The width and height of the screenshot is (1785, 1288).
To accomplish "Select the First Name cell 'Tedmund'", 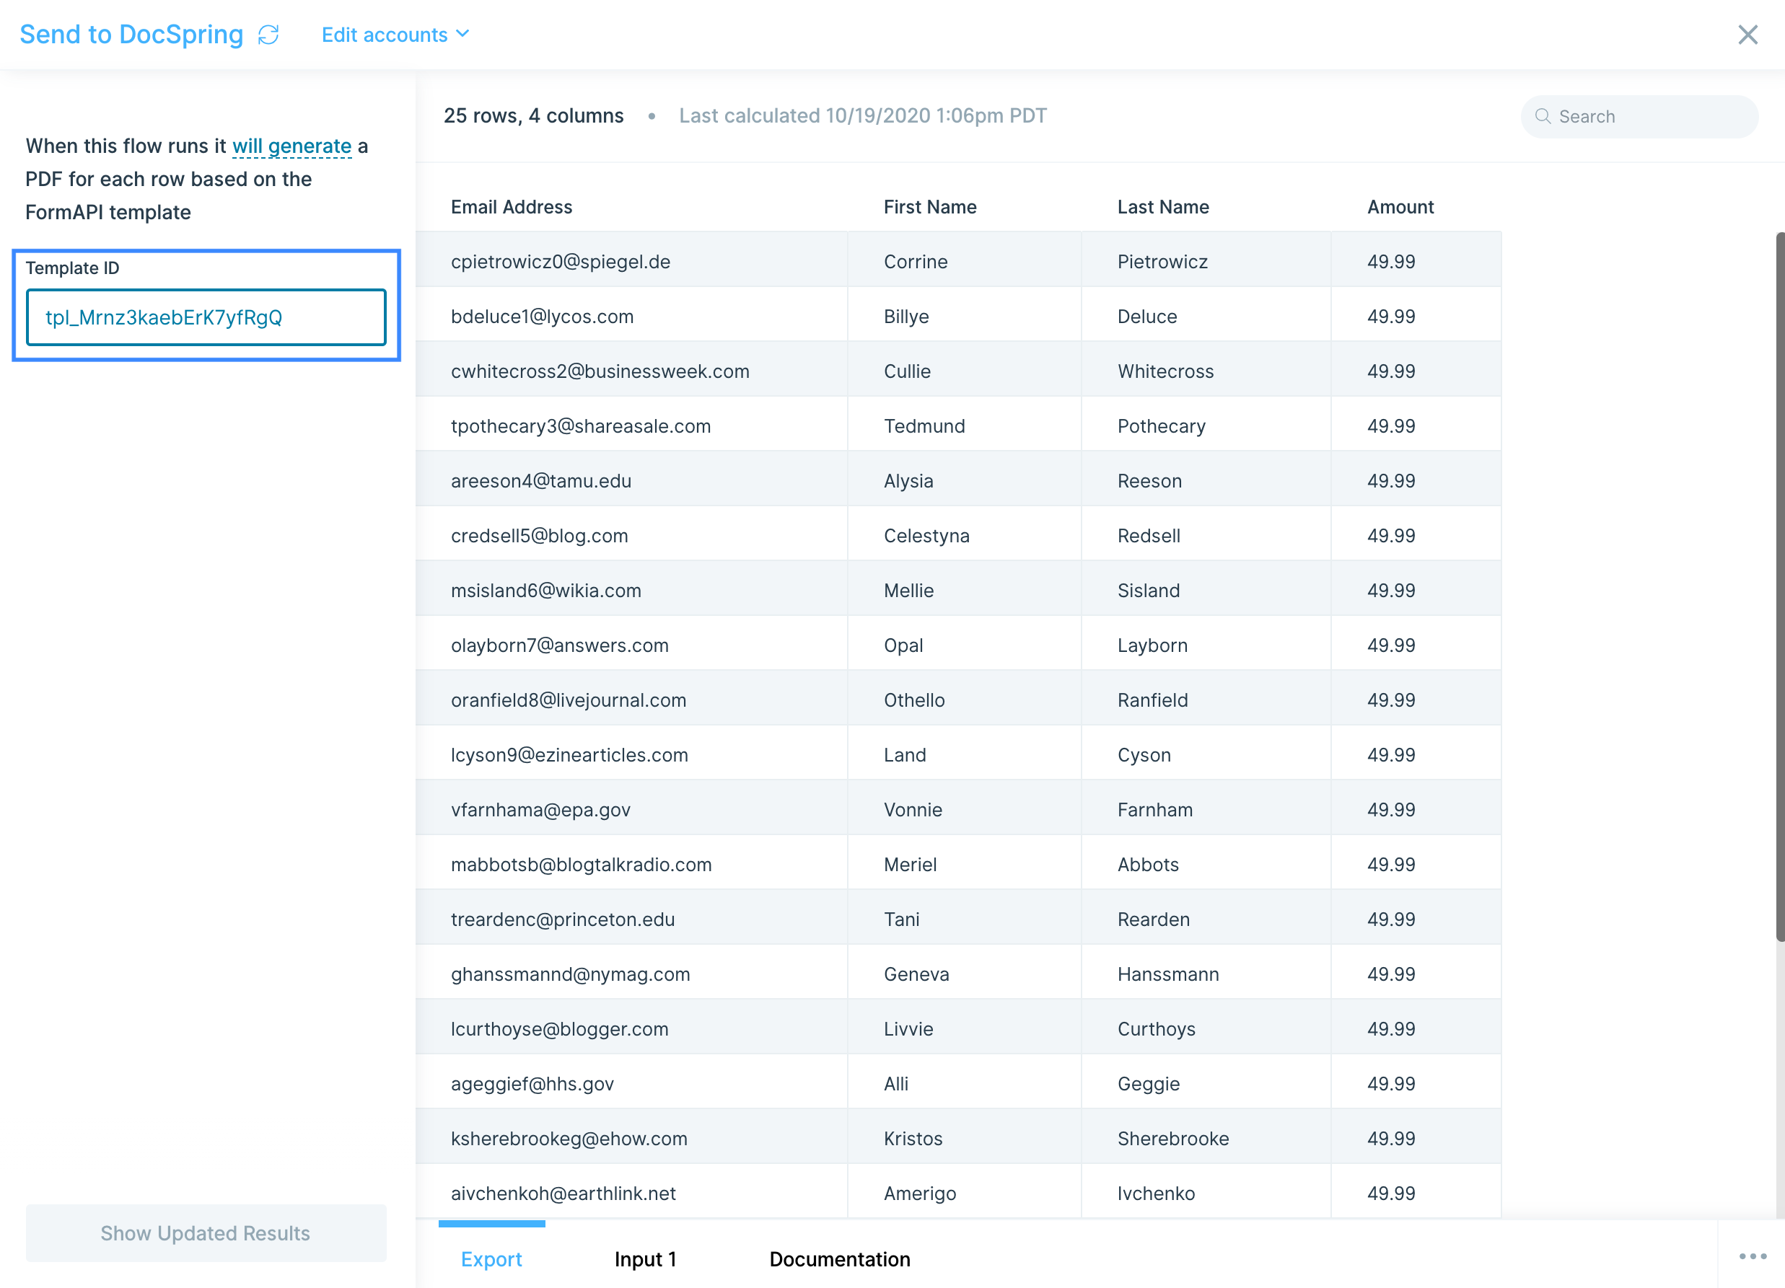I will coord(924,425).
